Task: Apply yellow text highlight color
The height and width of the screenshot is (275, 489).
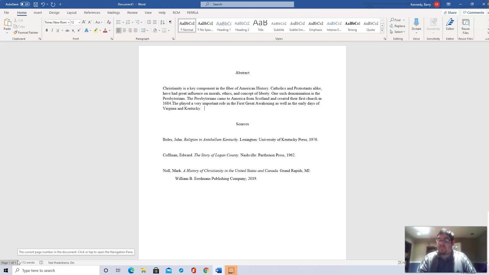Action: point(96,31)
